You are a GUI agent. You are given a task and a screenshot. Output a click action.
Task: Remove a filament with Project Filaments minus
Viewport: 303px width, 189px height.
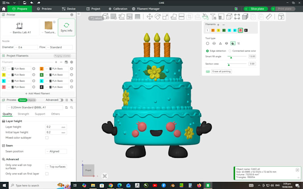[61, 62]
